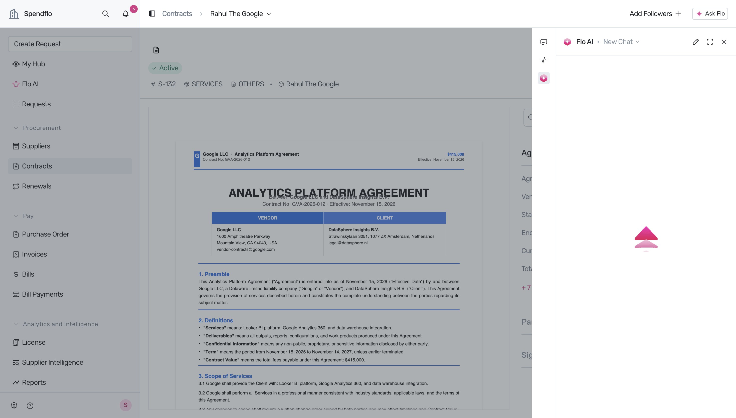Image resolution: width=736 pixels, height=418 pixels.
Task: Open the Rahul The Google breadcrumb dropdown
Action: (x=241, y=14)
